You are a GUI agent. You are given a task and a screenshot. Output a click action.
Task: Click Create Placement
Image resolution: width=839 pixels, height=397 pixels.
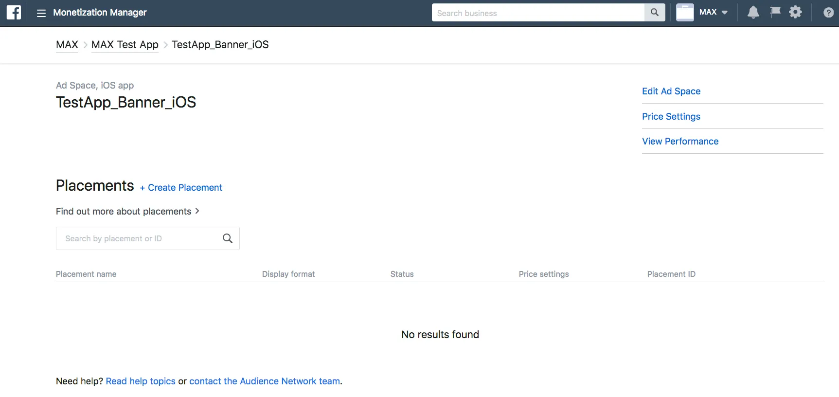(181, 188)
